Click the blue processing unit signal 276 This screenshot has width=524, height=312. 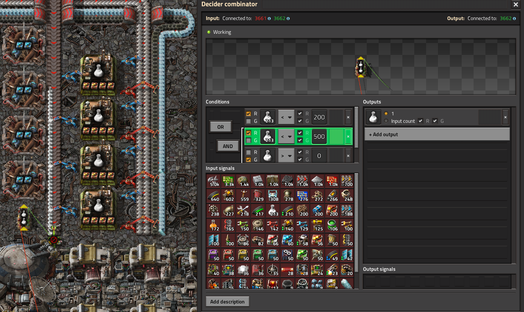303,196
